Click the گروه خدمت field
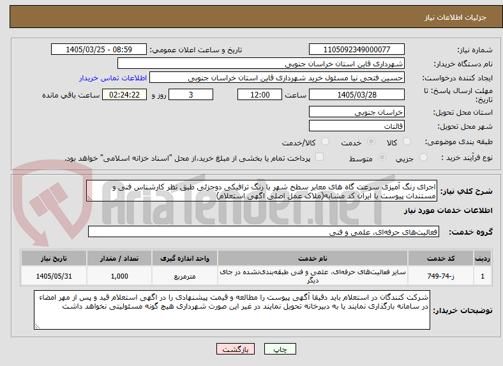 click(x=264, y=231)
